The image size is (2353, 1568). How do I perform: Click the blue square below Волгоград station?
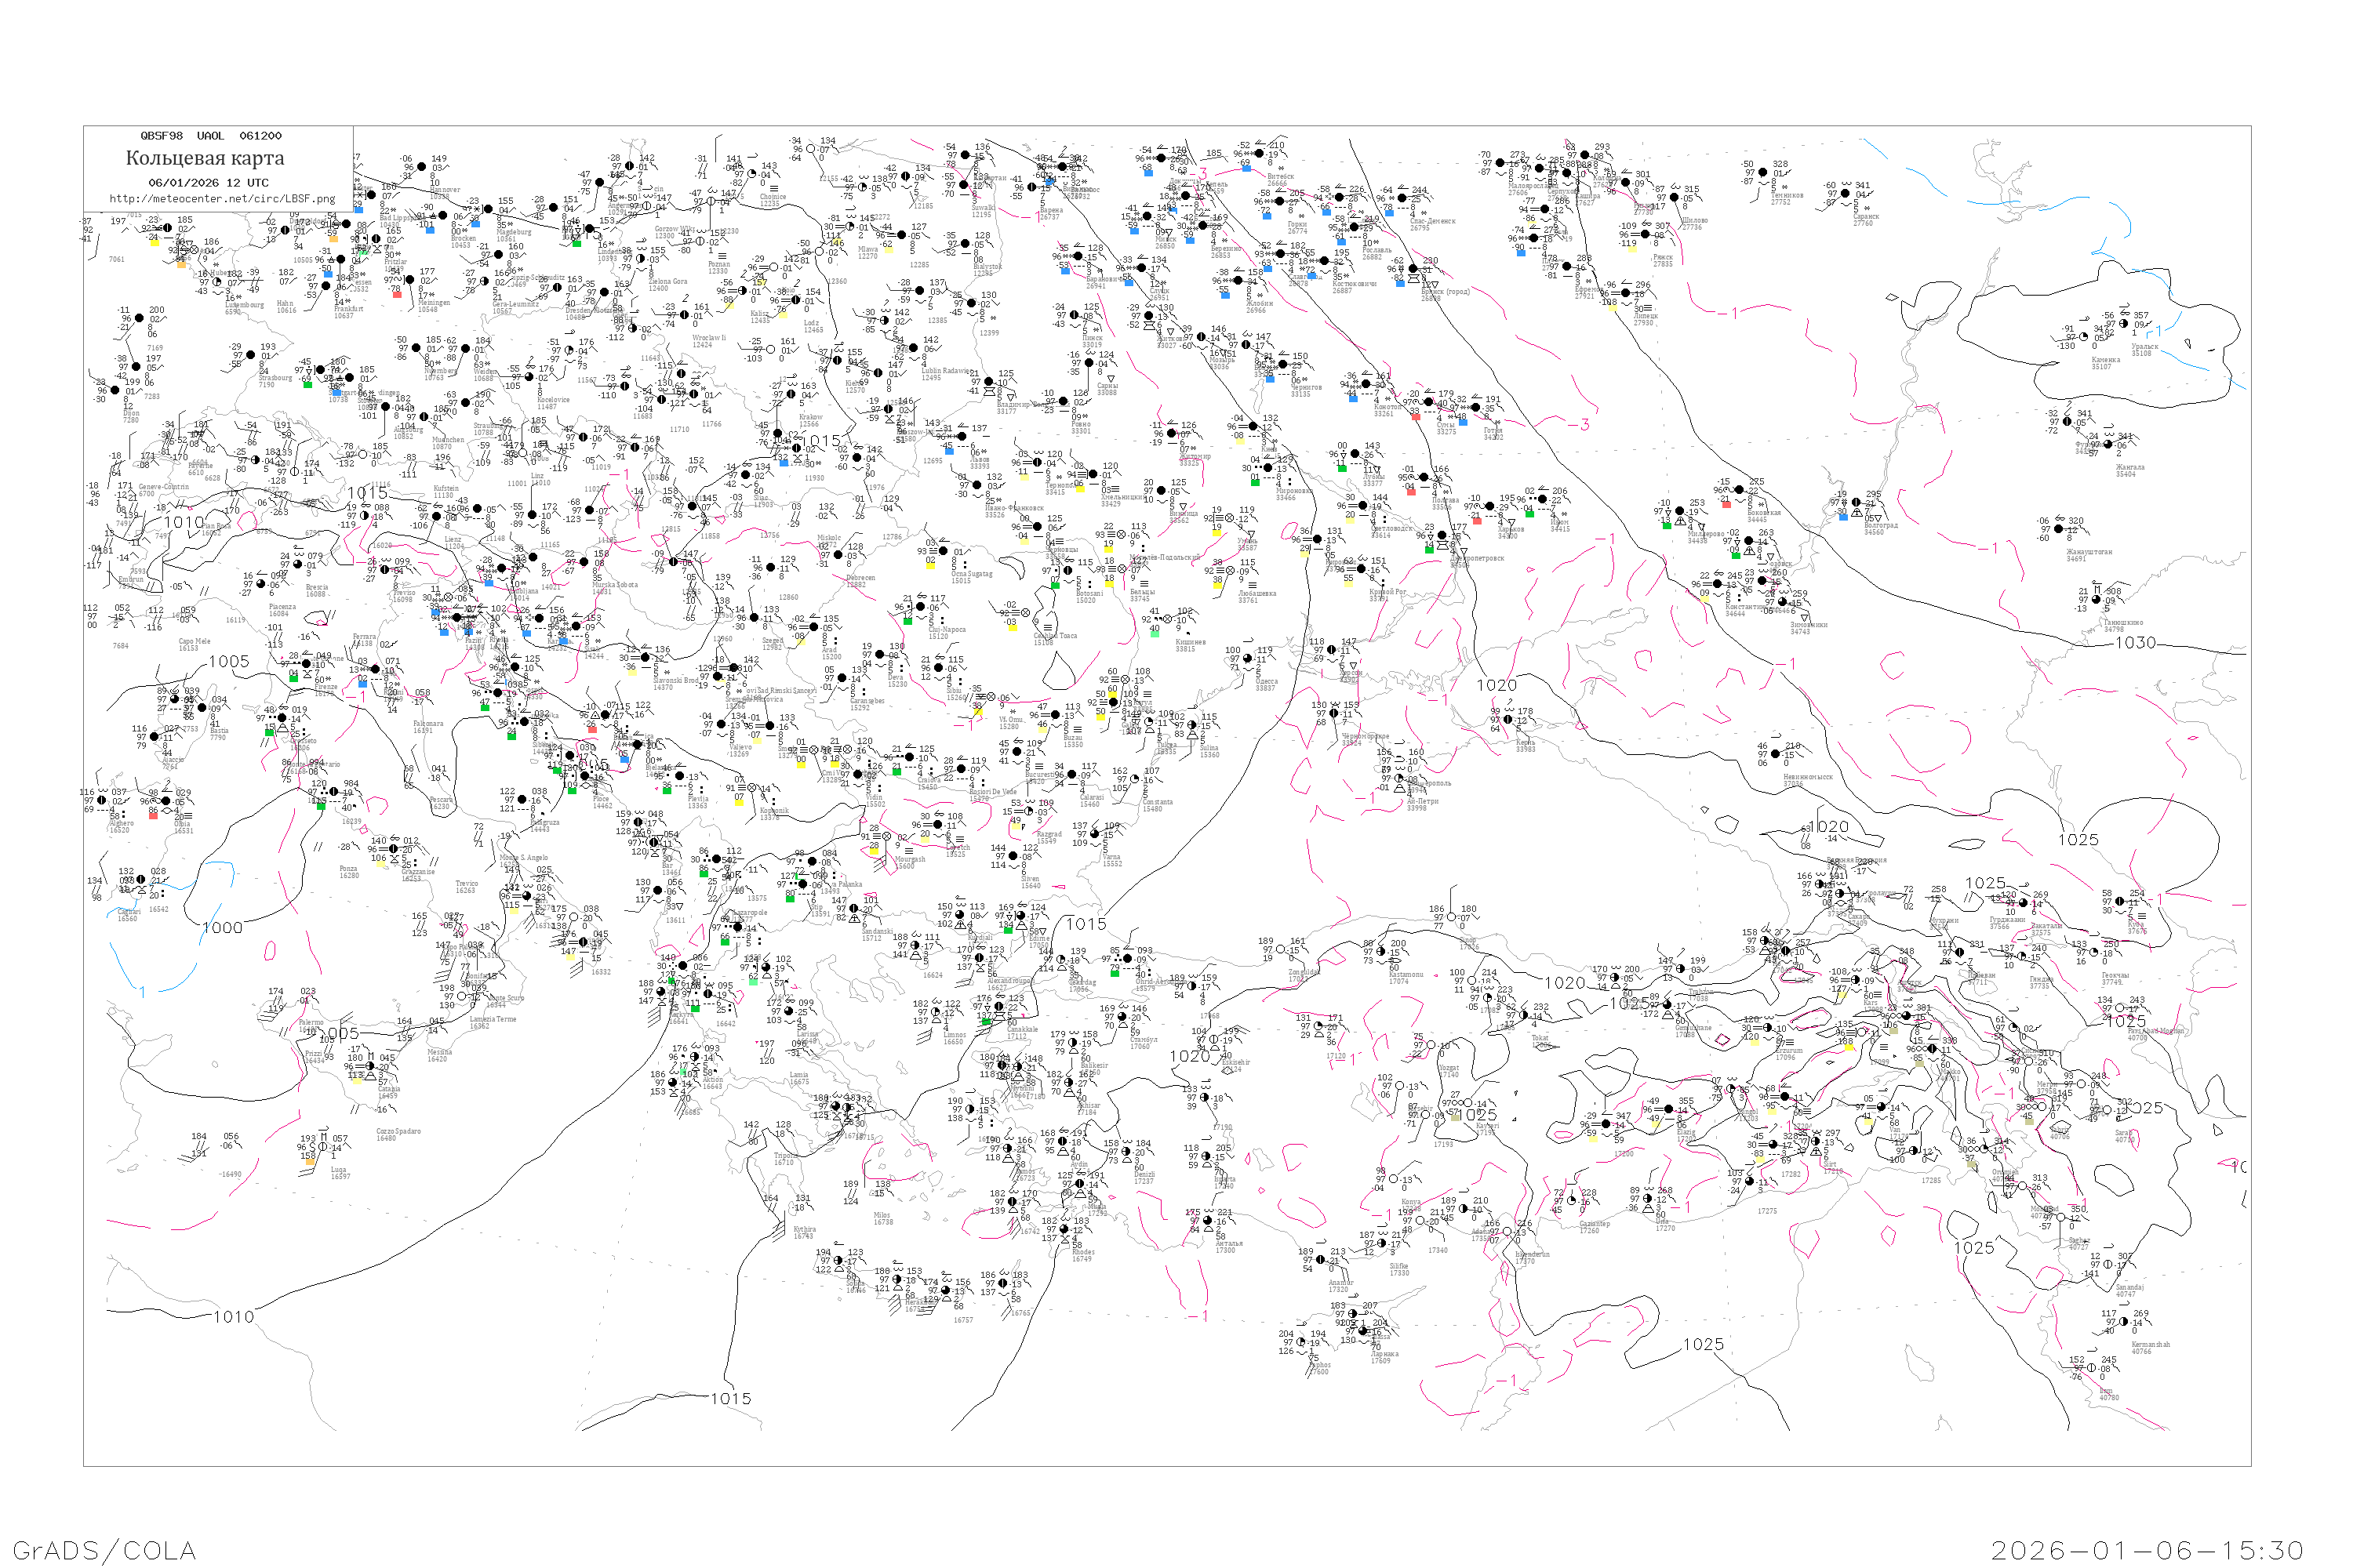click(x=1842, y=516)
